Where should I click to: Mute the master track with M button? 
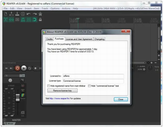[23, 86]
